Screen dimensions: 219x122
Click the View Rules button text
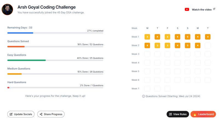pos(180,114)
